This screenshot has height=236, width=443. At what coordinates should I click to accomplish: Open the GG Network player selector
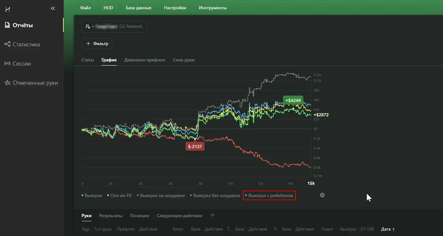click(114, 27)
